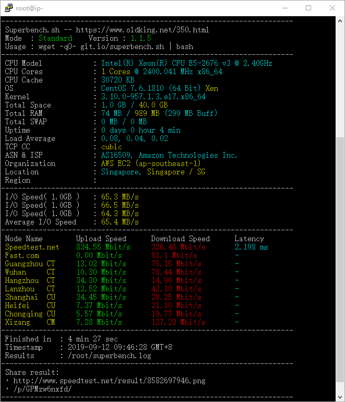
Task: Click the /root/superbench.log path
Action: [109, 356]
